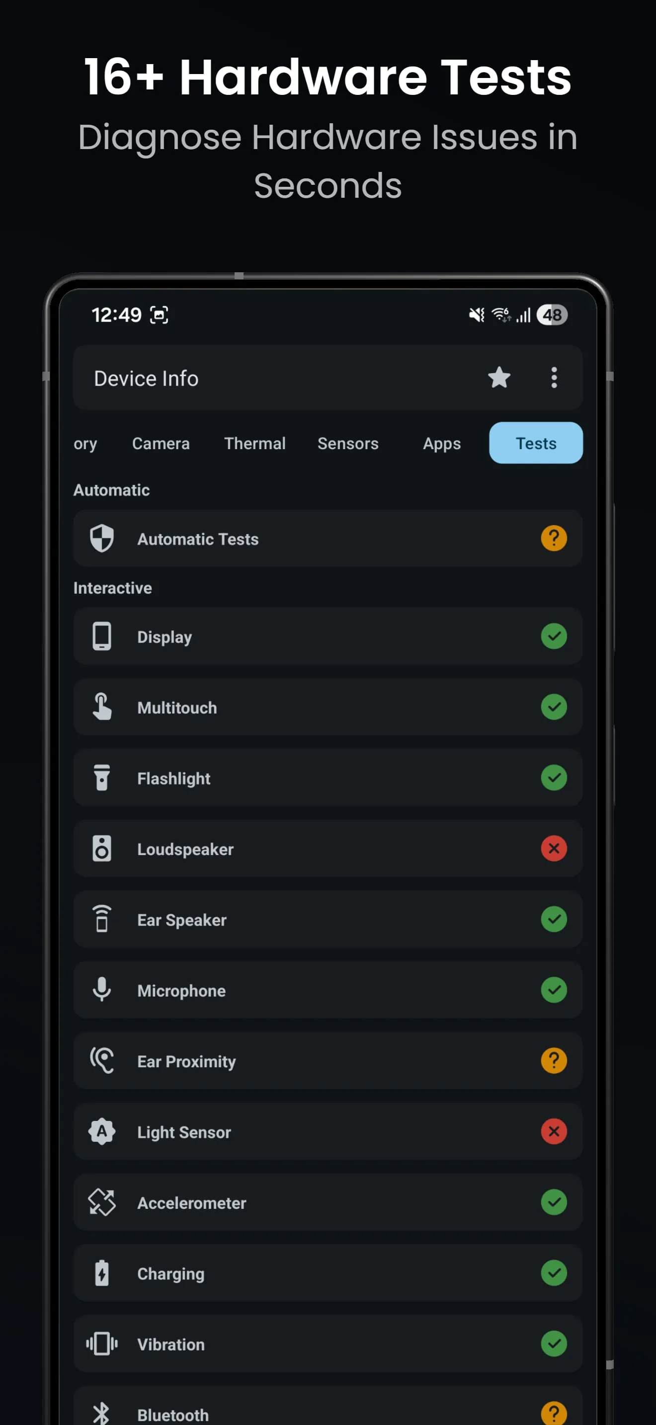Image resolution: width=656 pixels, height=1425 pixels.
Task: Open the Thermal tab
Action: click(x=254, y=443)
